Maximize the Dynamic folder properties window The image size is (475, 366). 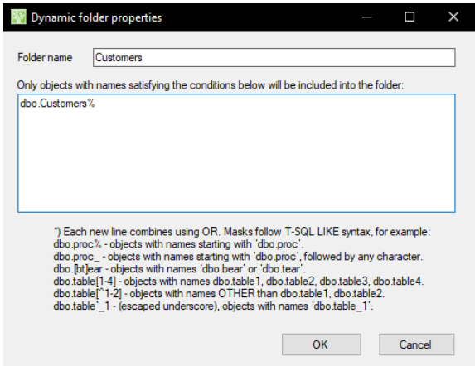click(410, 17)
